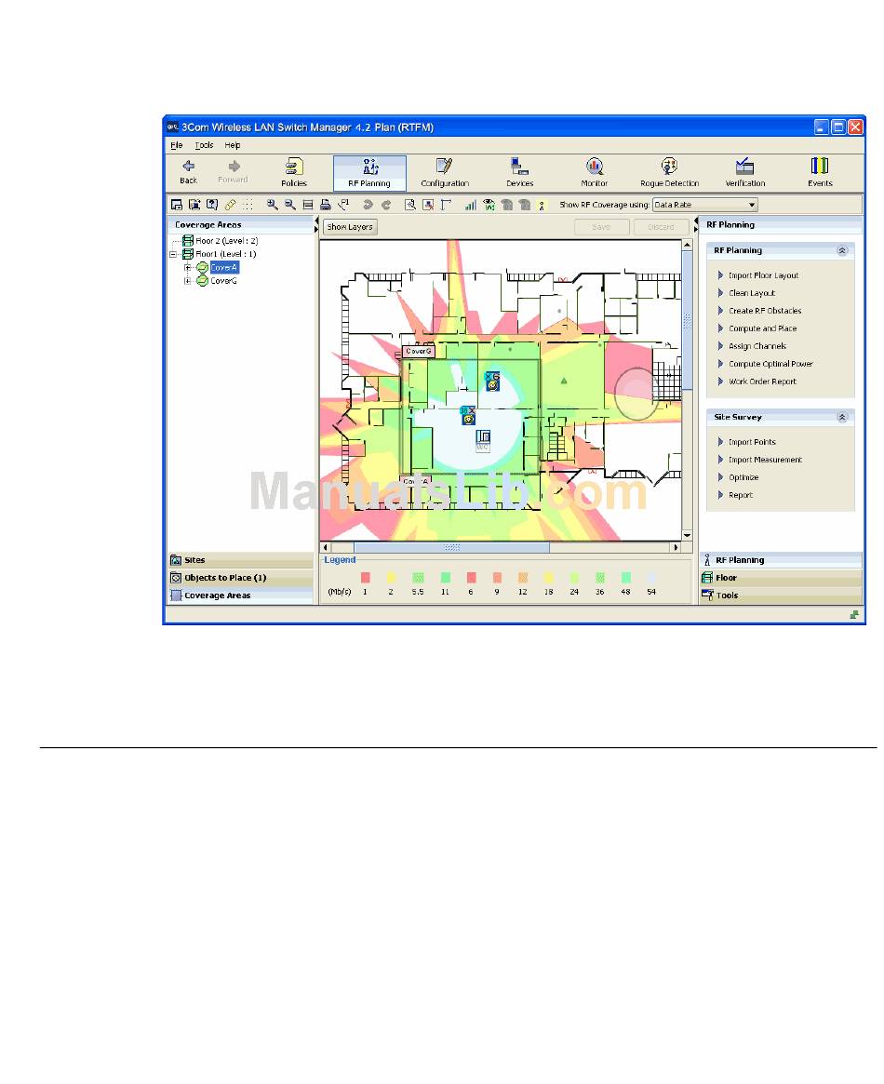
Task: Click the Site Survey Report link
Action: [741, 495]
